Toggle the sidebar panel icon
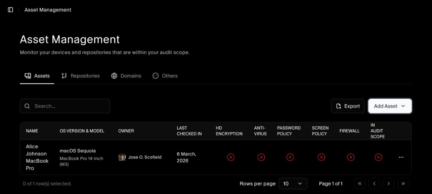 coord(11,10)
